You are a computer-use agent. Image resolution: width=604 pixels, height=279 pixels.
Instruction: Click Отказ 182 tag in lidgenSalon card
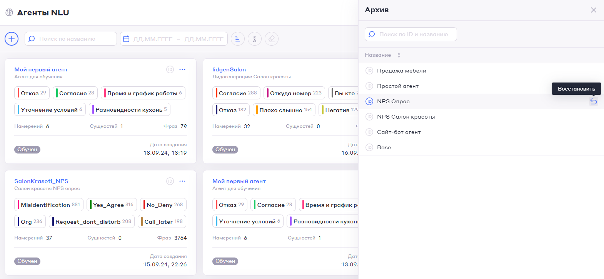[x=231, y=110]
